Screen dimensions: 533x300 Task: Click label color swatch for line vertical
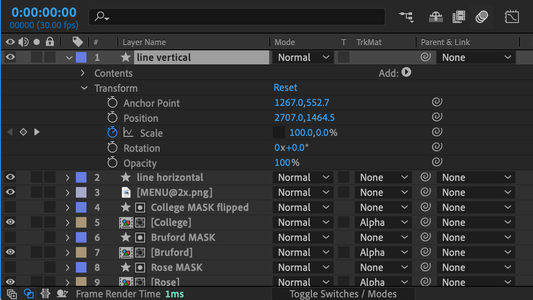pyautogui.click(x=81, y=57)
